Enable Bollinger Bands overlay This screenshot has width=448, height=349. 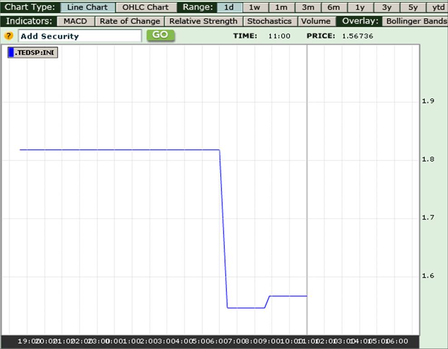[416, 21]
